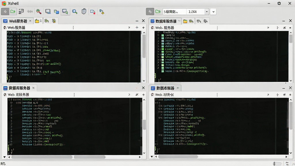This screenshot has height=166, width=295.
Task: Open the Xshell settings gear in the title bar
Action: tap(279, 3)
